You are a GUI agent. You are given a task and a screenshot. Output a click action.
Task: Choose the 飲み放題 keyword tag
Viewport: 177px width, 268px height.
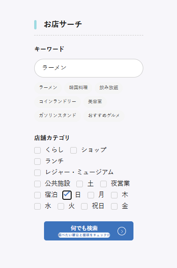click(109, 87)
